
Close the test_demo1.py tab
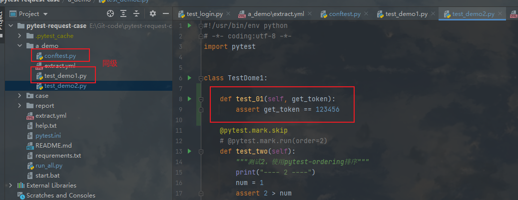434,14
